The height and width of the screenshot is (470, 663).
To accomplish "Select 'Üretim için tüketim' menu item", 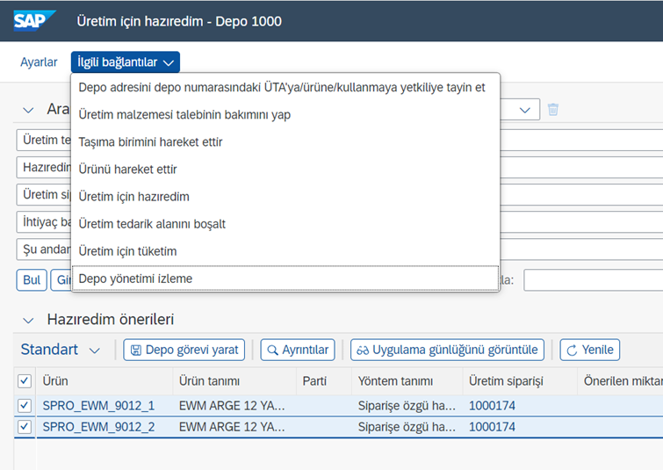I will tap(285, 251).
